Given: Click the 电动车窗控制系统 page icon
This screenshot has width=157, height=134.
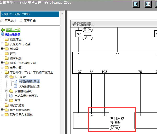Looking at the screenshot, I should (11, 96).
